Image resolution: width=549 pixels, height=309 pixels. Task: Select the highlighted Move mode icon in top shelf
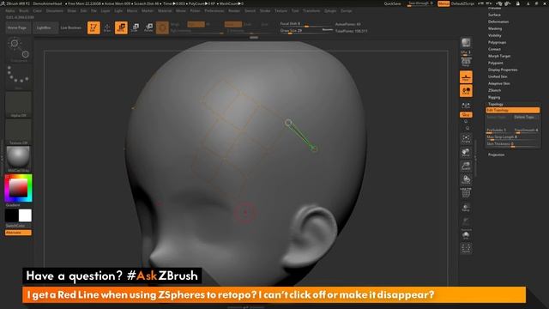121,27
